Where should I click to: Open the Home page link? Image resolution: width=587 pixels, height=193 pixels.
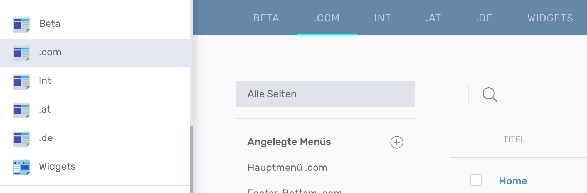tap(513, 181)
